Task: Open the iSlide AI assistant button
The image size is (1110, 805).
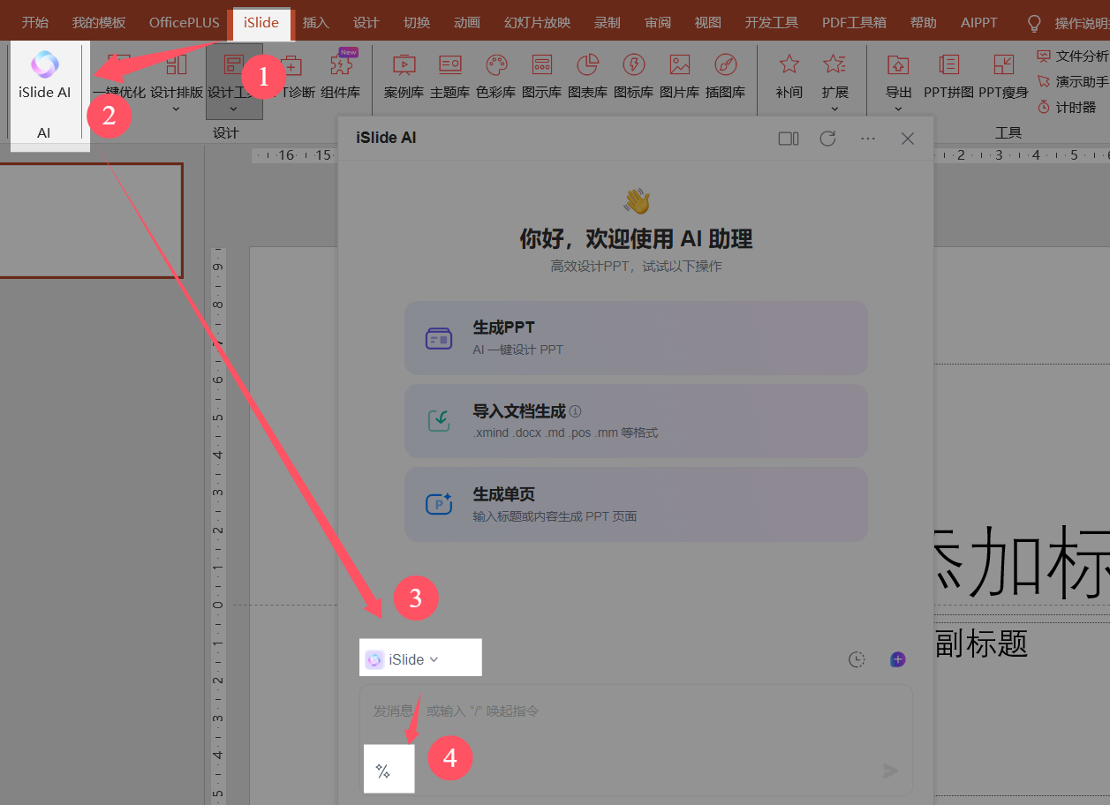Action: [44, 75]
